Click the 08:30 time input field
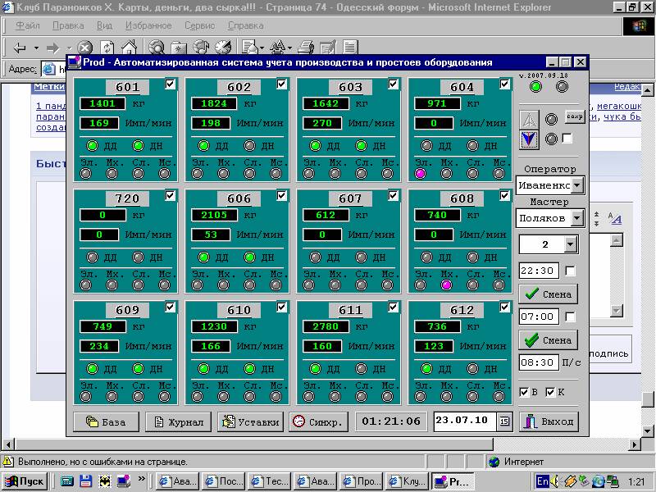This screenshot has height=492, width=656. [x=539, y=362]
